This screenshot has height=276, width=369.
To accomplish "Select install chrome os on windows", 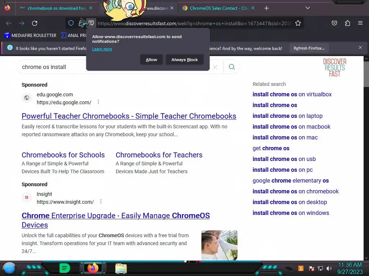I will pos(291,213).
